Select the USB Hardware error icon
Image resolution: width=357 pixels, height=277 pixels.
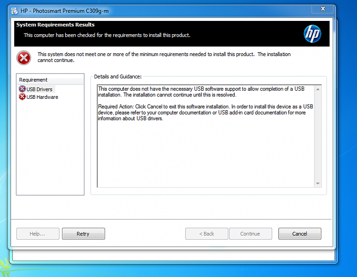click(22, 97)
